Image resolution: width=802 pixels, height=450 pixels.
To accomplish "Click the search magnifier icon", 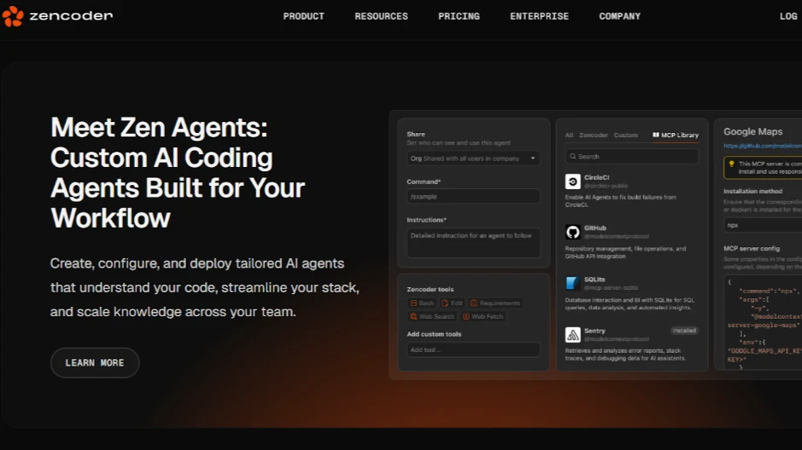I will (x=573, y=157).
